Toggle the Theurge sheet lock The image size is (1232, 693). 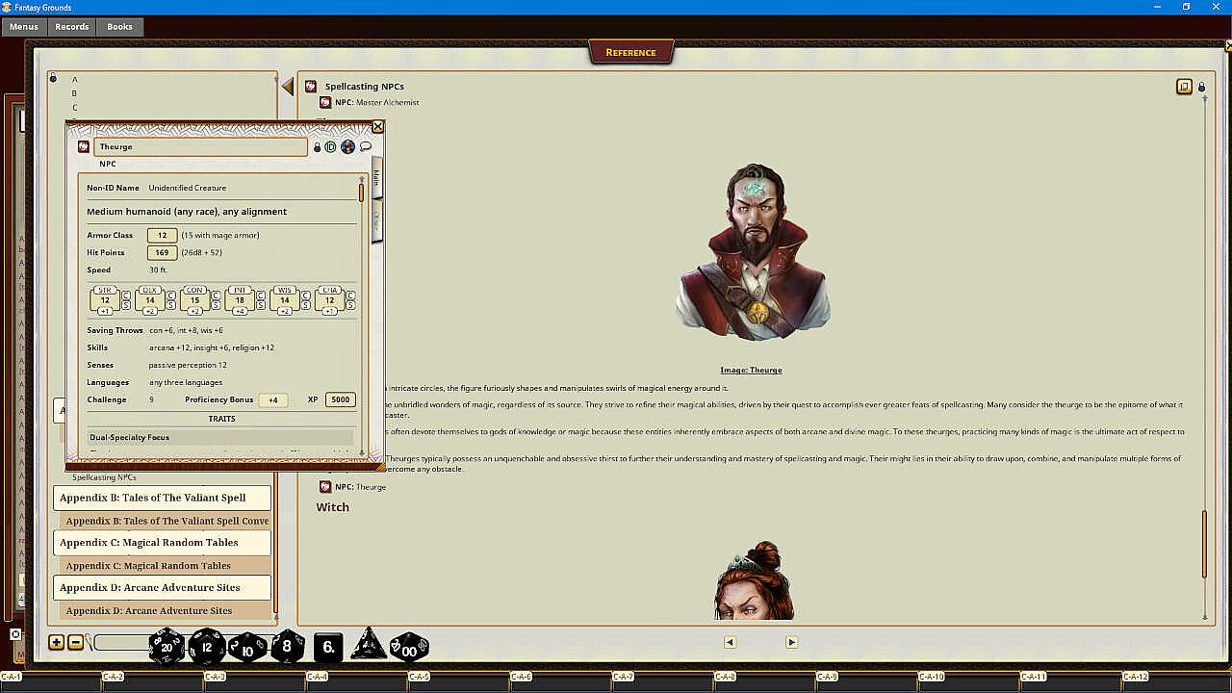(x=318, y=147)
